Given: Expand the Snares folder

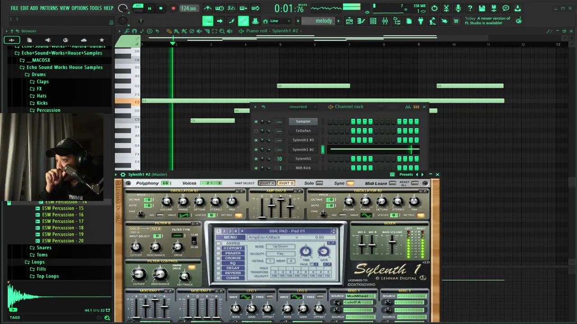Looking at the screenshot, I should point(44,247).
